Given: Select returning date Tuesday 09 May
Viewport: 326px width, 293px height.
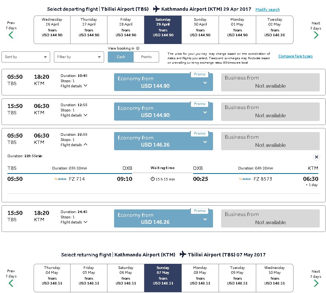Looking at the screenshot, I should [237, 278].
